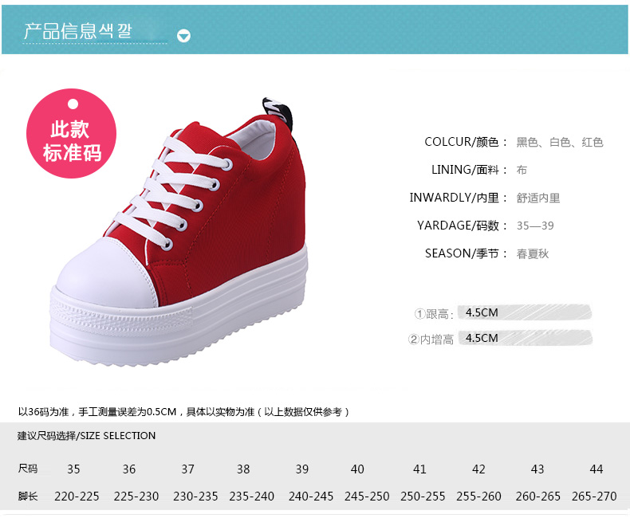Click the 4.5CM heel height bar
Screen dimensions: 630x526
[524, 312]
